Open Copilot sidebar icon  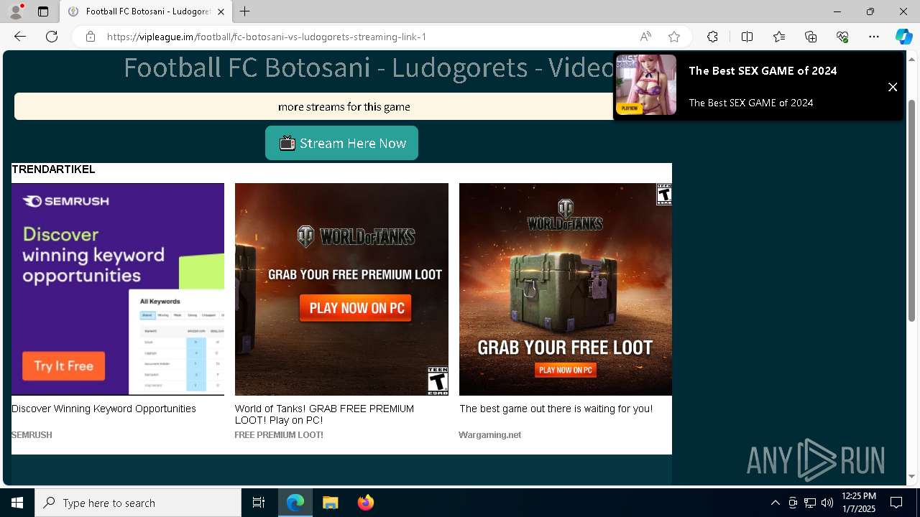(903, 37)
